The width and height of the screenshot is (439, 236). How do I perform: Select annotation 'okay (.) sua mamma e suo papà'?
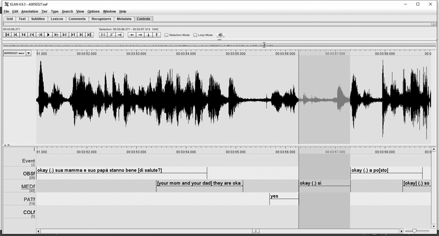(122, 170)
